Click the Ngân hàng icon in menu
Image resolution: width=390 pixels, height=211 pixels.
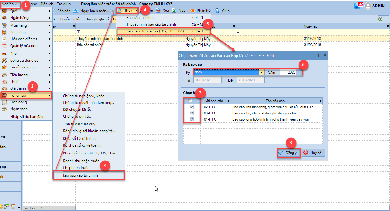coord(4,18)
